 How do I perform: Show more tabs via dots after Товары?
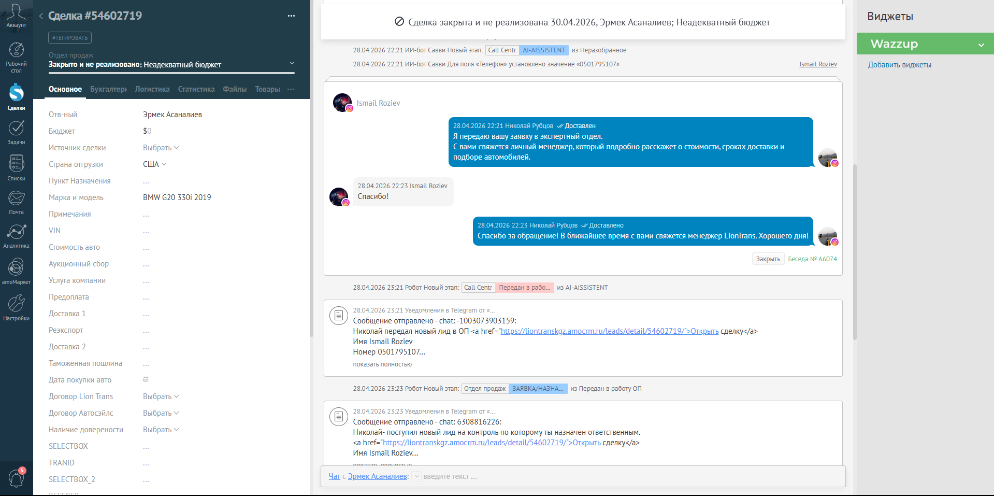291,89
